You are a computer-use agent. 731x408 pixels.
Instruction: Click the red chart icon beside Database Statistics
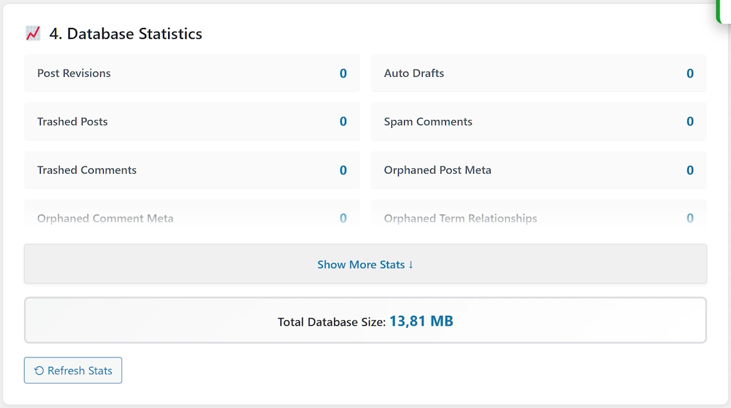32,33
